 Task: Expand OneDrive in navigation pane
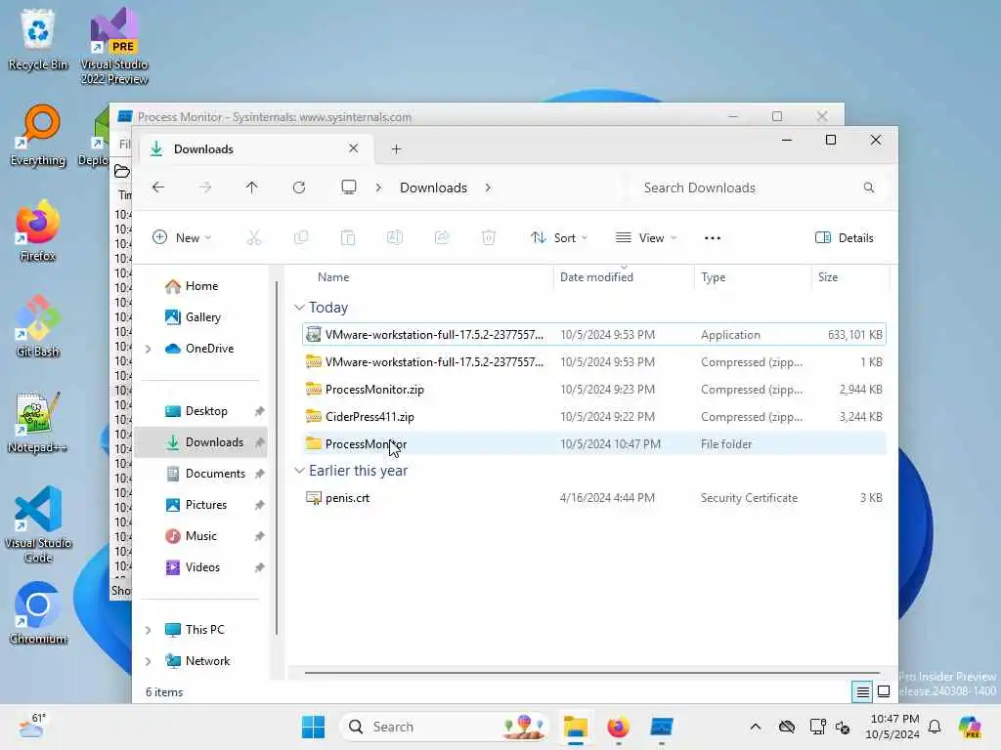(x=149, y=349)
